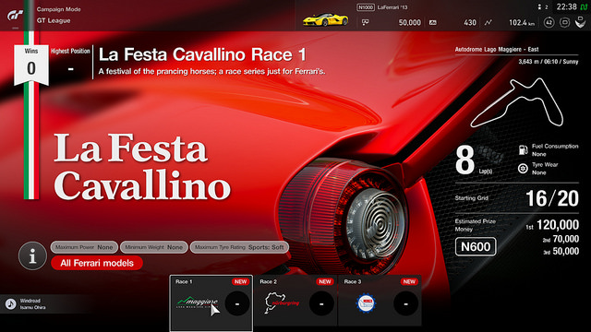Select the Race 1 tab
591x332 pixels.
pyautogui.click(x=211, y=303)
